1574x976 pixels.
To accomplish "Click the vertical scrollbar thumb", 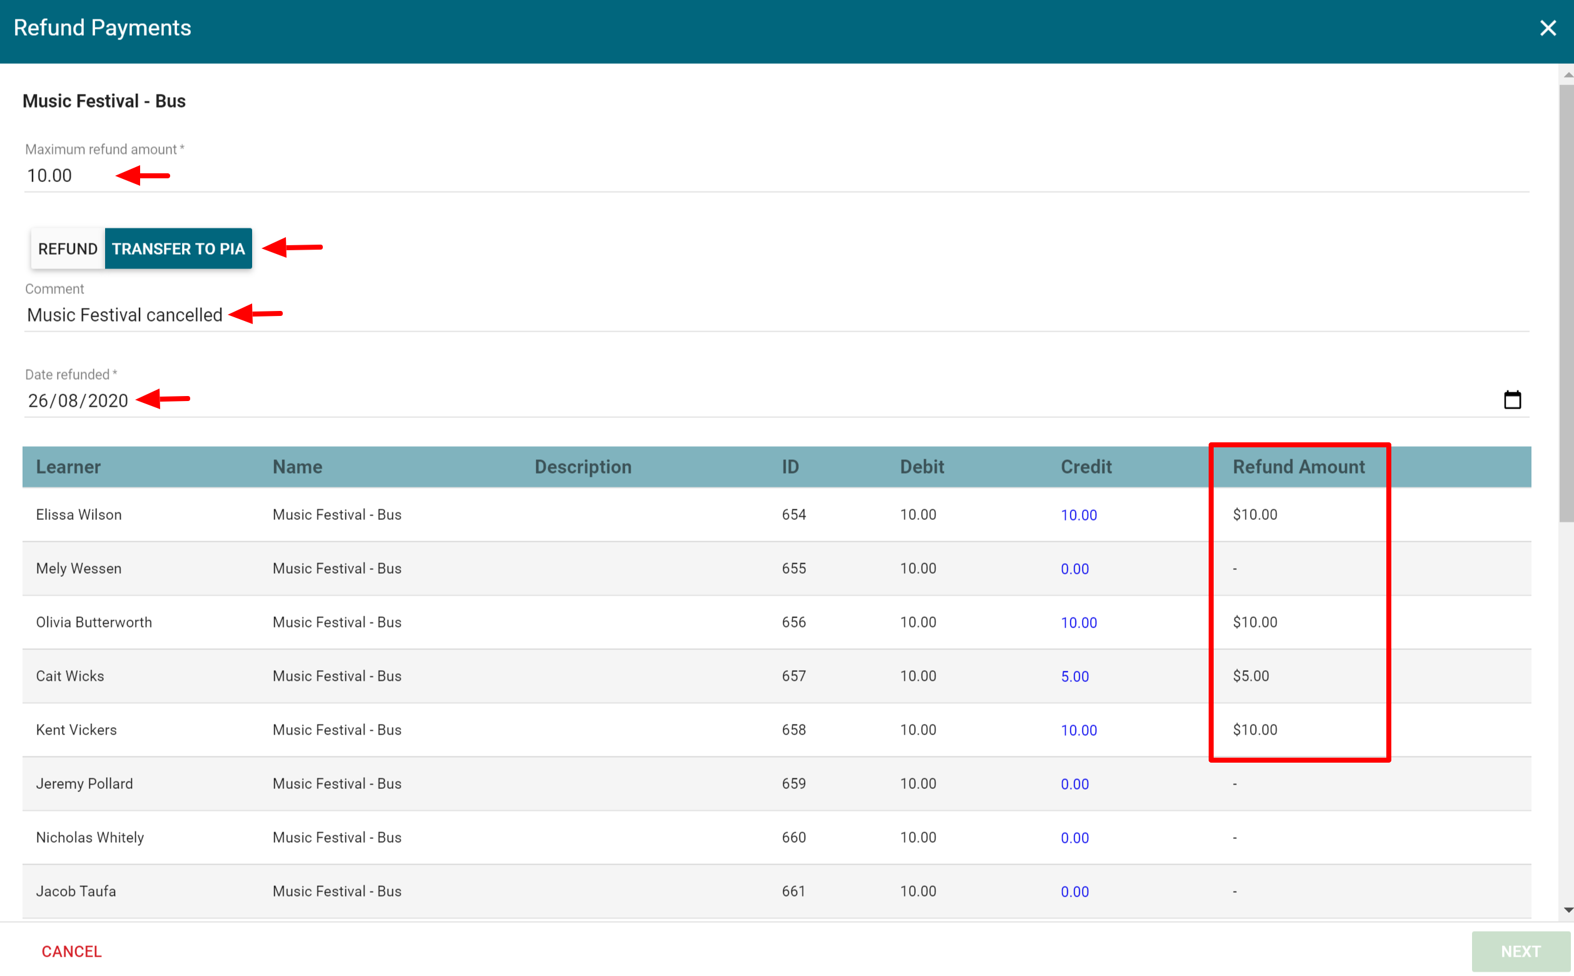I will point(1566,303).
